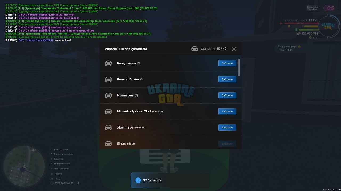Viewport: 341px width, 191px height.
Task: Click the Інвентар hint
Action: 59,159
